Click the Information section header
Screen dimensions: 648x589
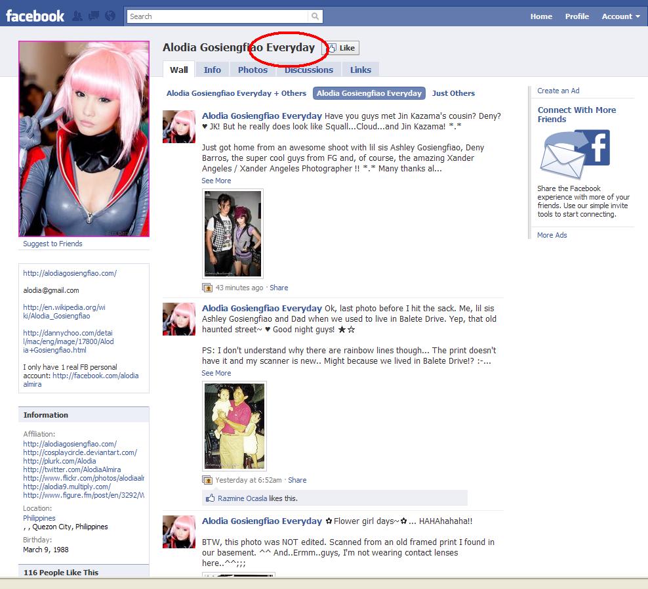84,415
